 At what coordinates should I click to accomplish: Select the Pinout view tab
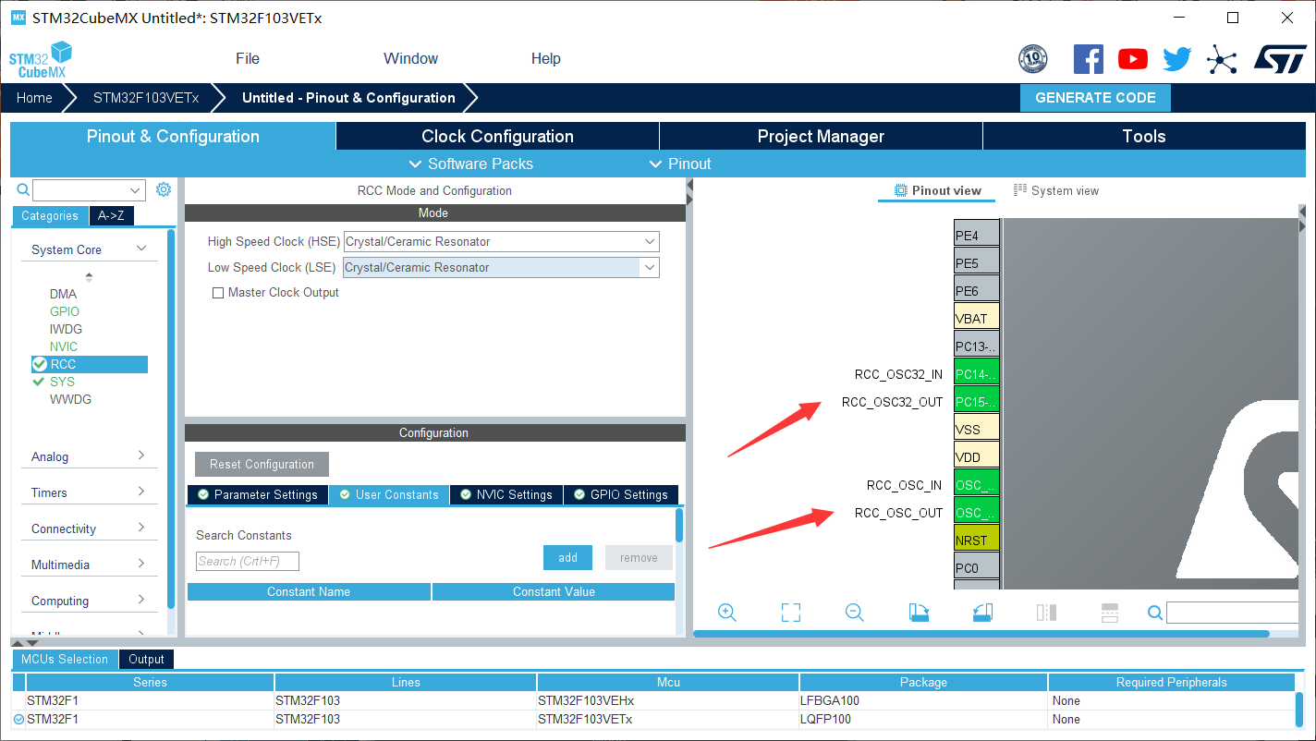(937, 190)
